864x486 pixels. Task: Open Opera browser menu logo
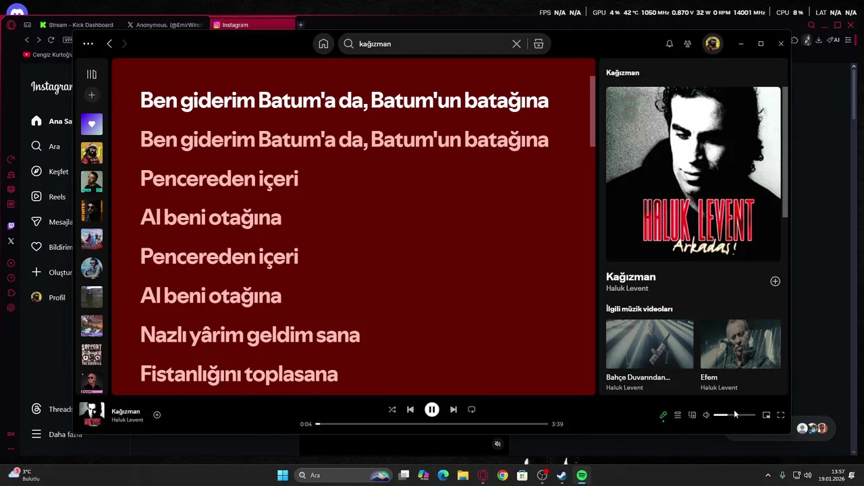click(x=11, y=25)
